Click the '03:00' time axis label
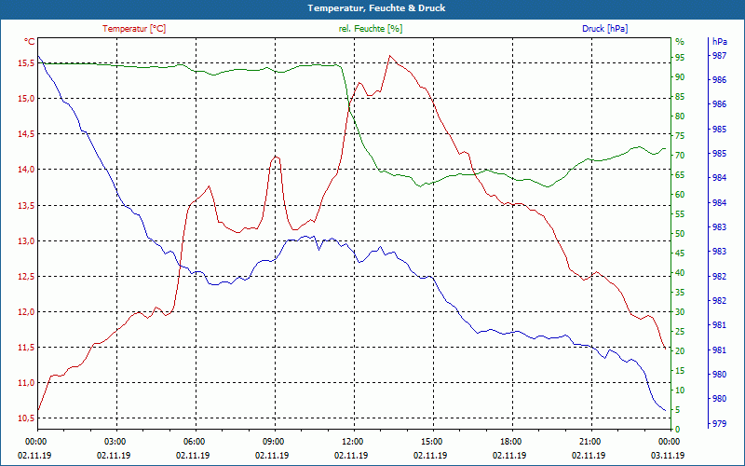745x466 pixels. [114, 442]
